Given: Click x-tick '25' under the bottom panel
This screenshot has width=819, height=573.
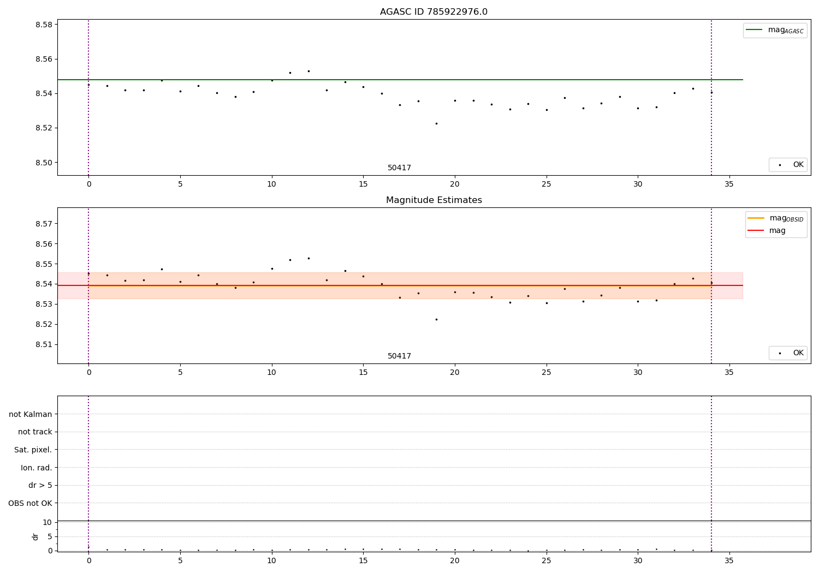Looking at the screenshot, I should [x=546, y=560].
